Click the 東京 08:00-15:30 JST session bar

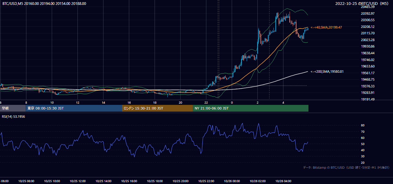click(74, 108)
